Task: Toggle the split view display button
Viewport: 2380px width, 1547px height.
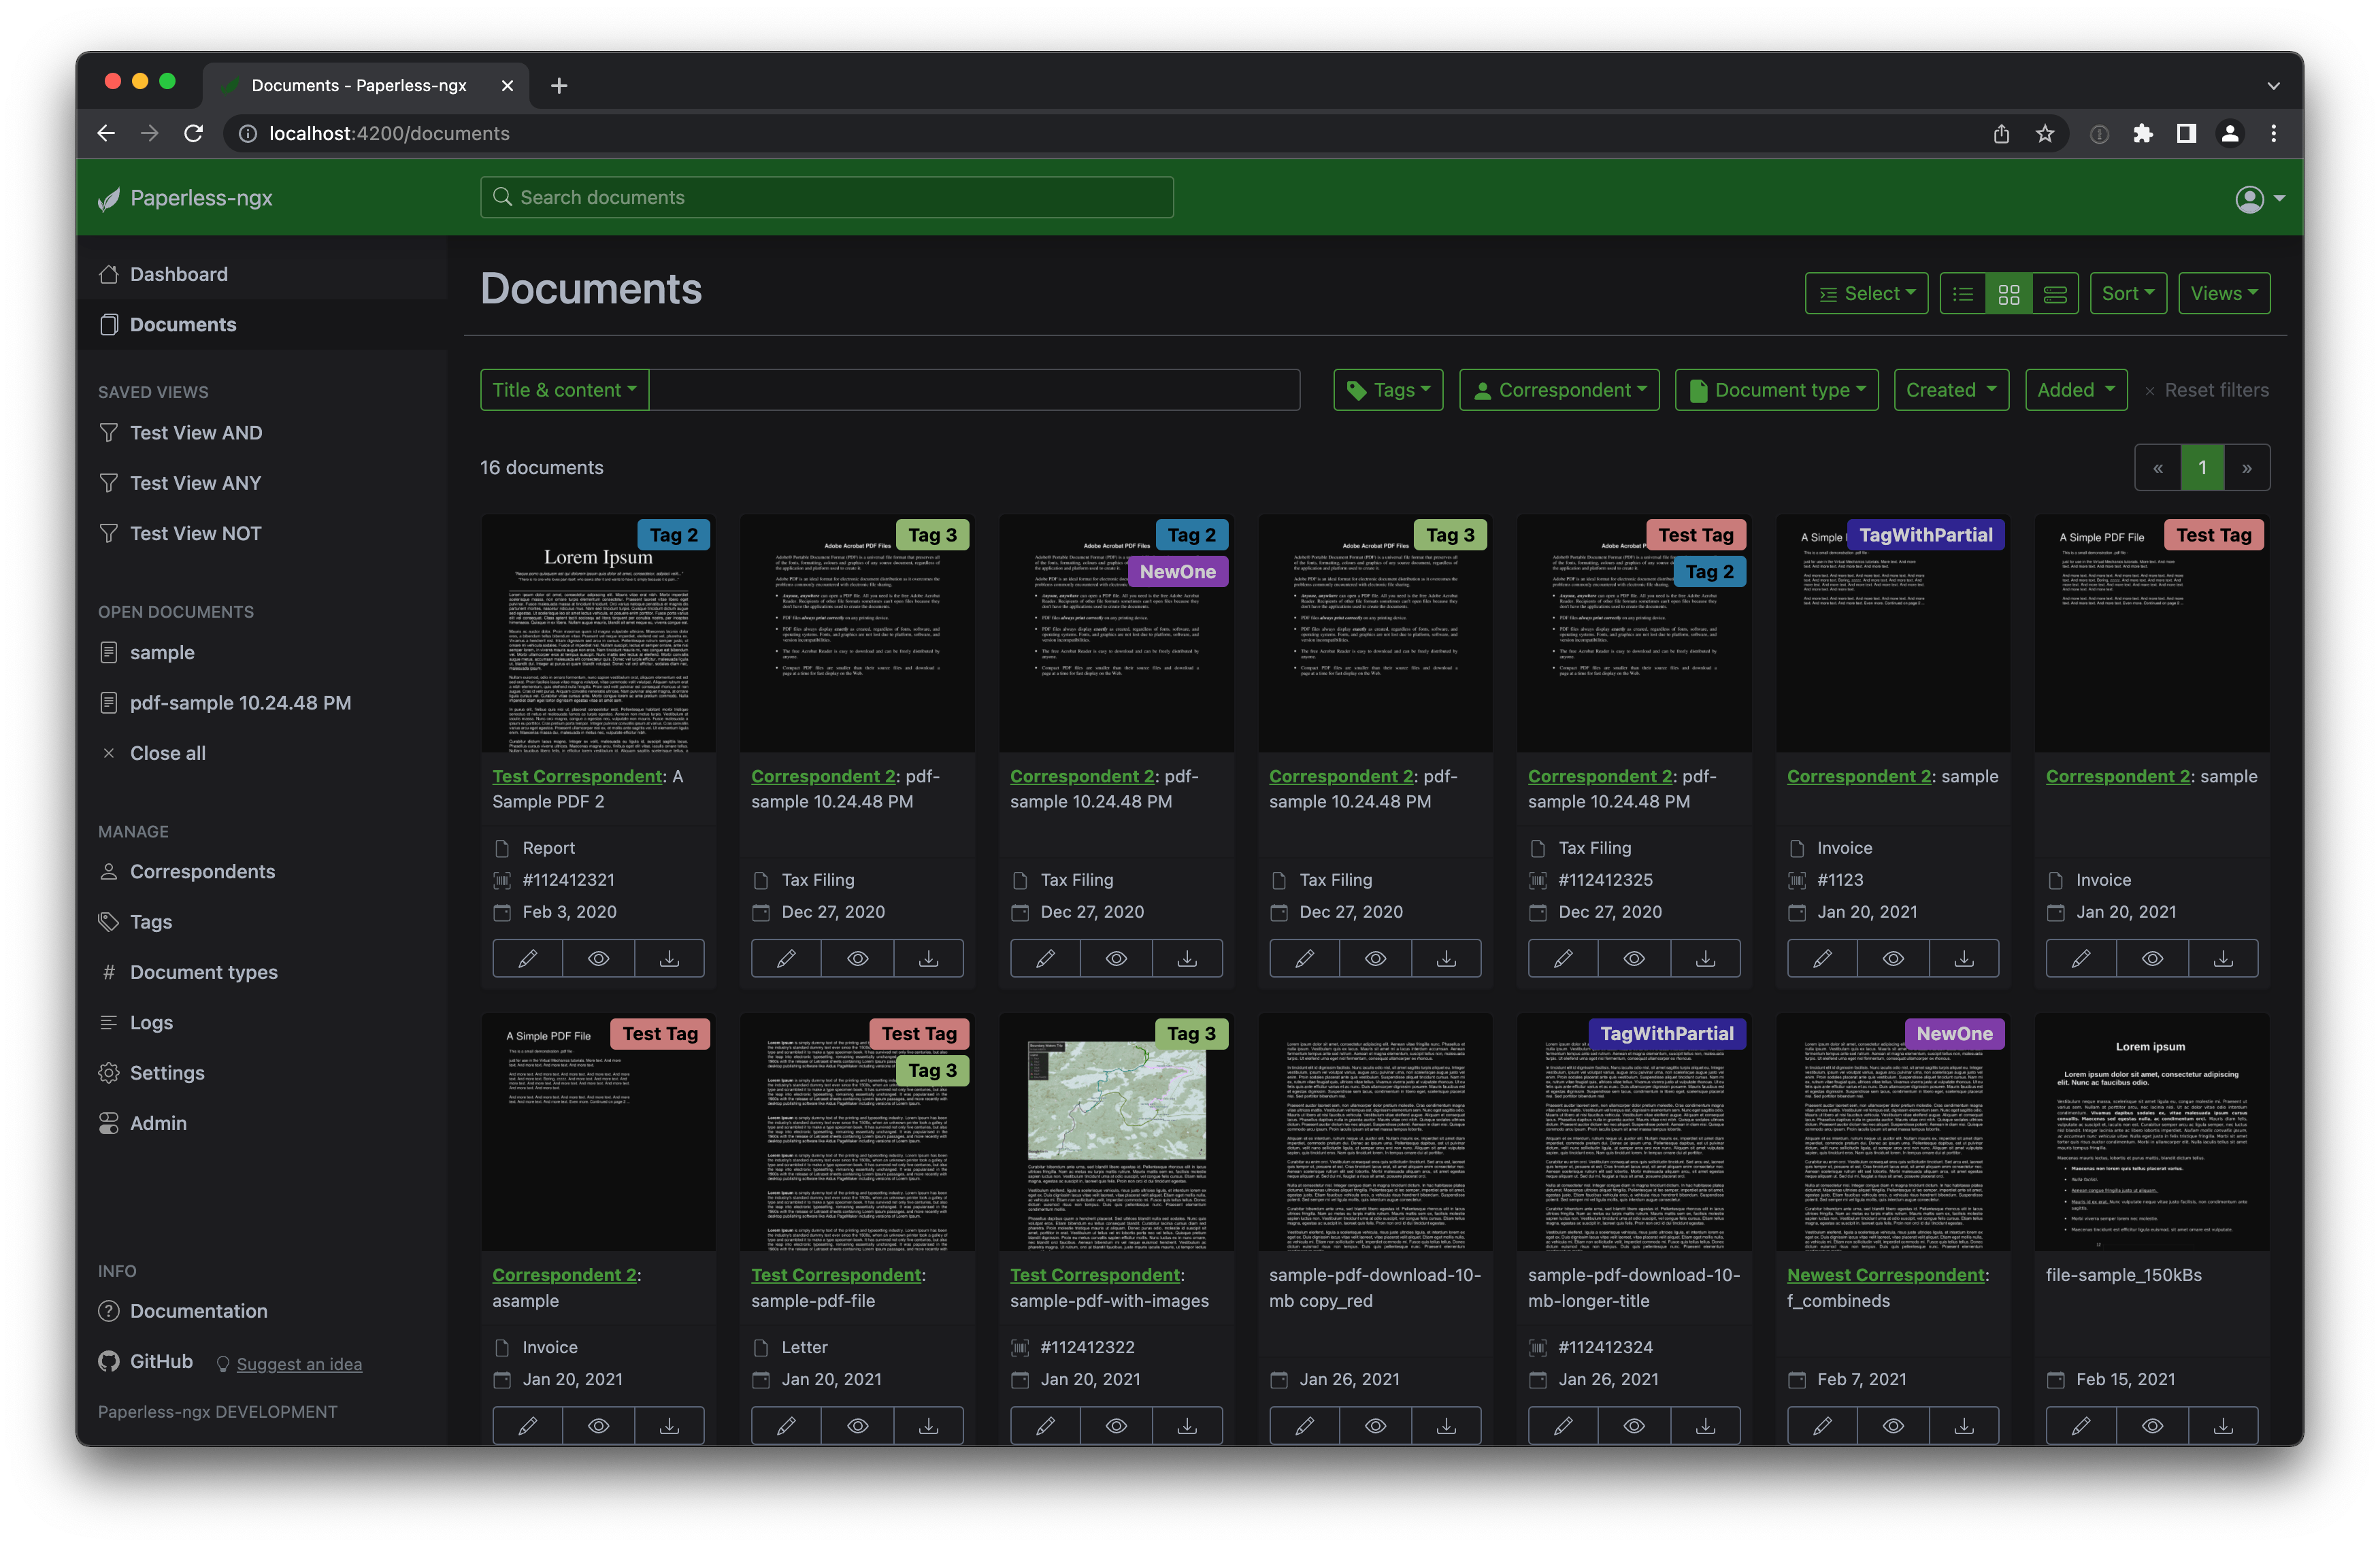Action: pos(2054,291)
